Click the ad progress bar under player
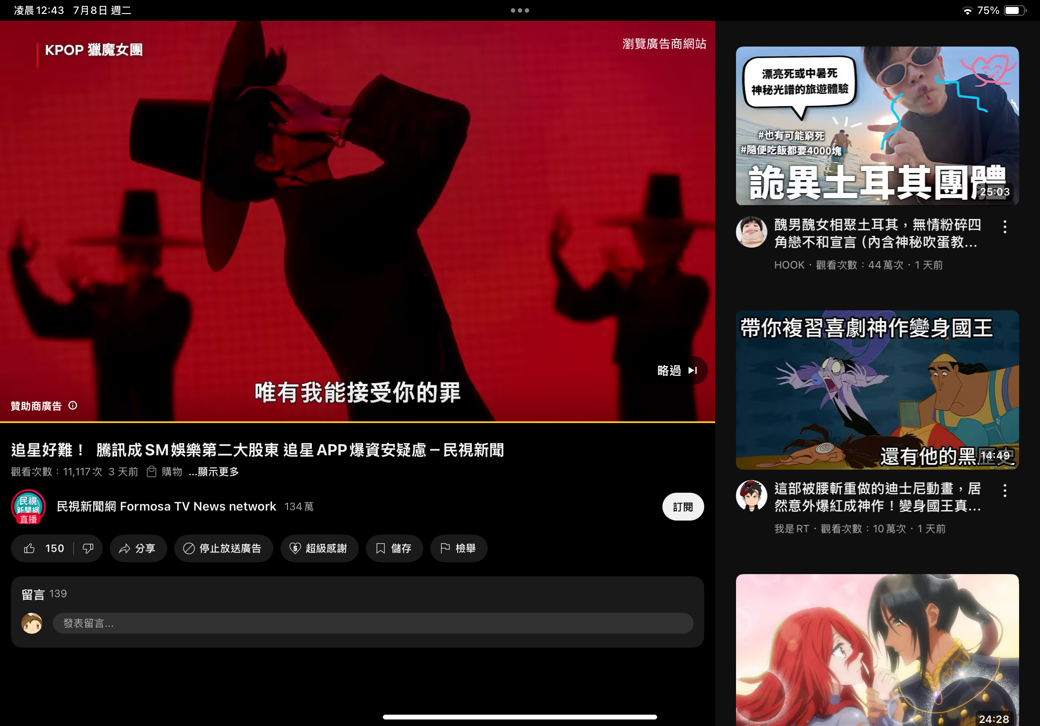Image resolution: width=1040 pixels, height=726 pixels. click(358, 422)
